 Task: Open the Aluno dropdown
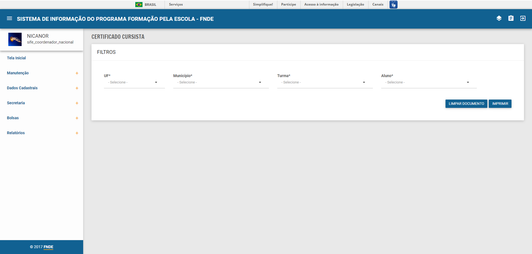pos(429,82)
